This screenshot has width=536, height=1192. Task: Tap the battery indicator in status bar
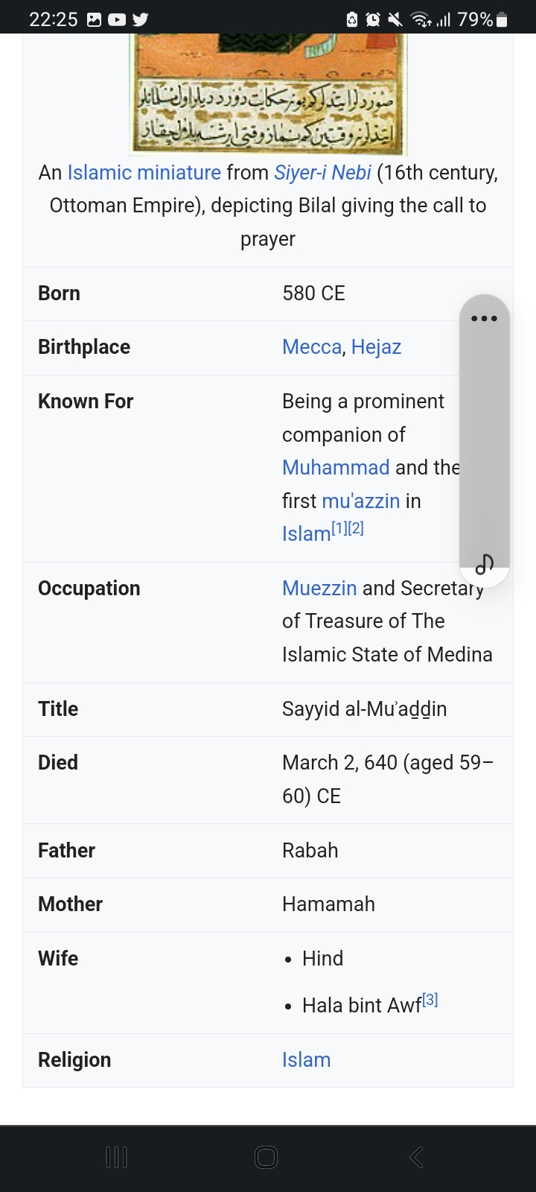point(502,20)
